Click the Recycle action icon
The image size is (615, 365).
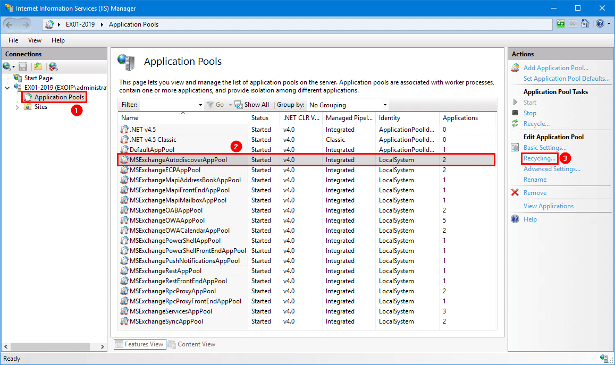point(515,123)
